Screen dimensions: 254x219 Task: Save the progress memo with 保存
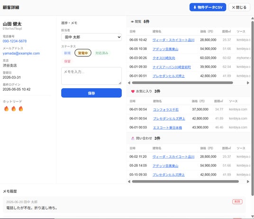tap(91, 93)
